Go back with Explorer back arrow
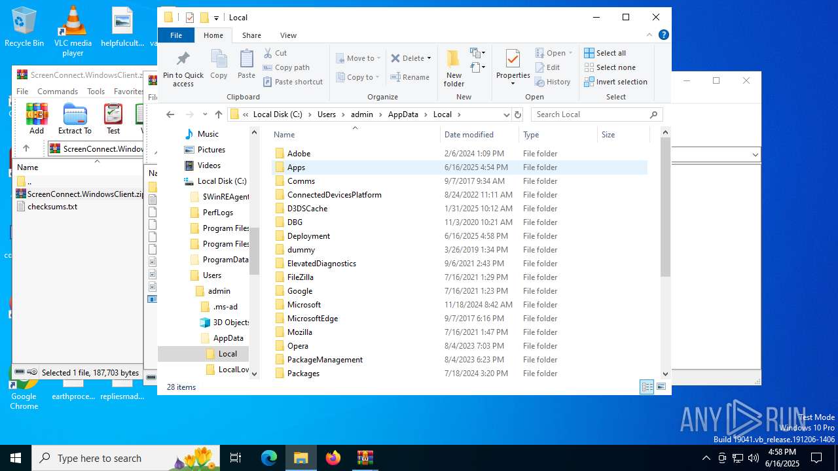The width and height of the screenshot is (838, 471). tap(170, 114)
